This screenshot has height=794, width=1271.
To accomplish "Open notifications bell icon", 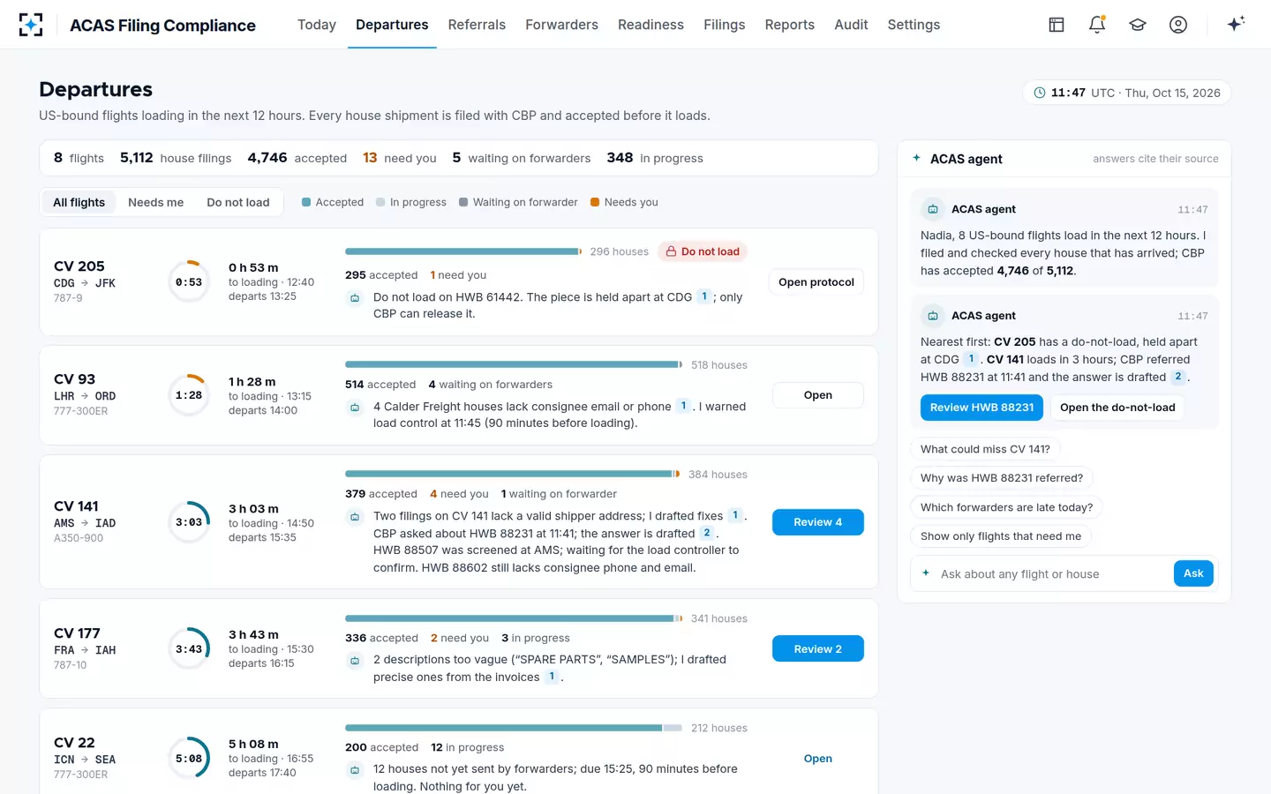I will pyautogui.click(x=1097, y=25).
